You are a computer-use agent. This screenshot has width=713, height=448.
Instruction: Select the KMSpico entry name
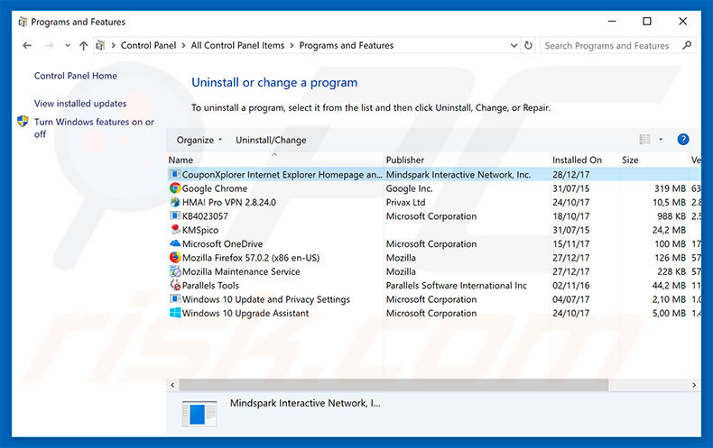point(200,230)
